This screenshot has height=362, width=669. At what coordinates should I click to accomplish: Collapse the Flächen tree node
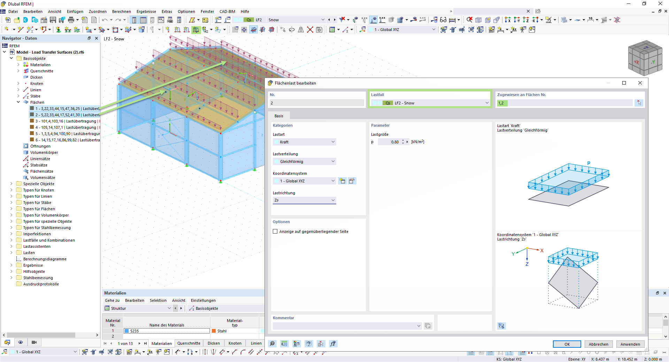(18, 102)
